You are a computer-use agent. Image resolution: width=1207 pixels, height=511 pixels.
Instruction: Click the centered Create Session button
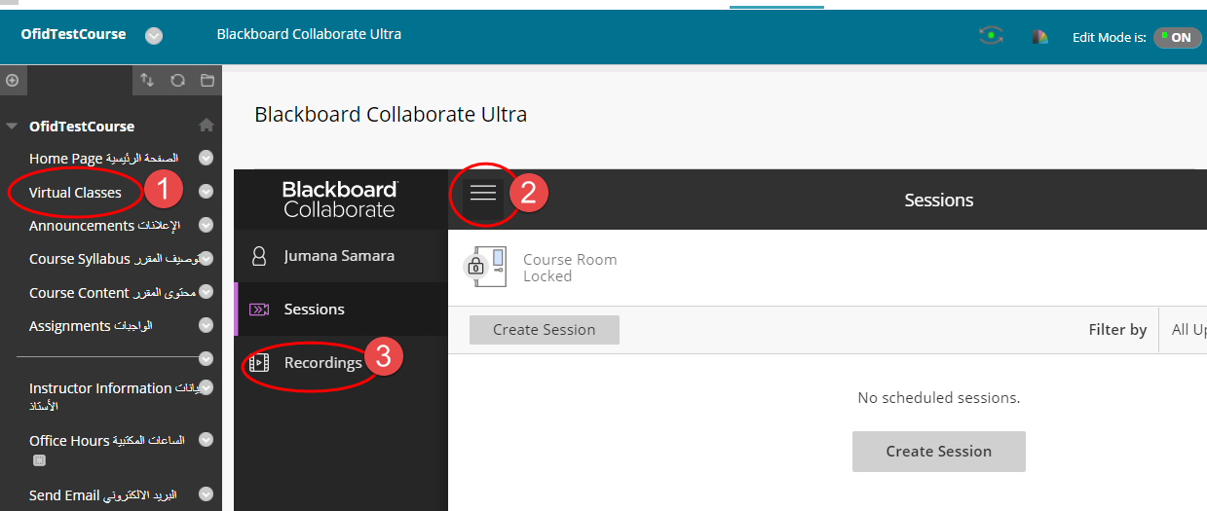tap(938, 452)
